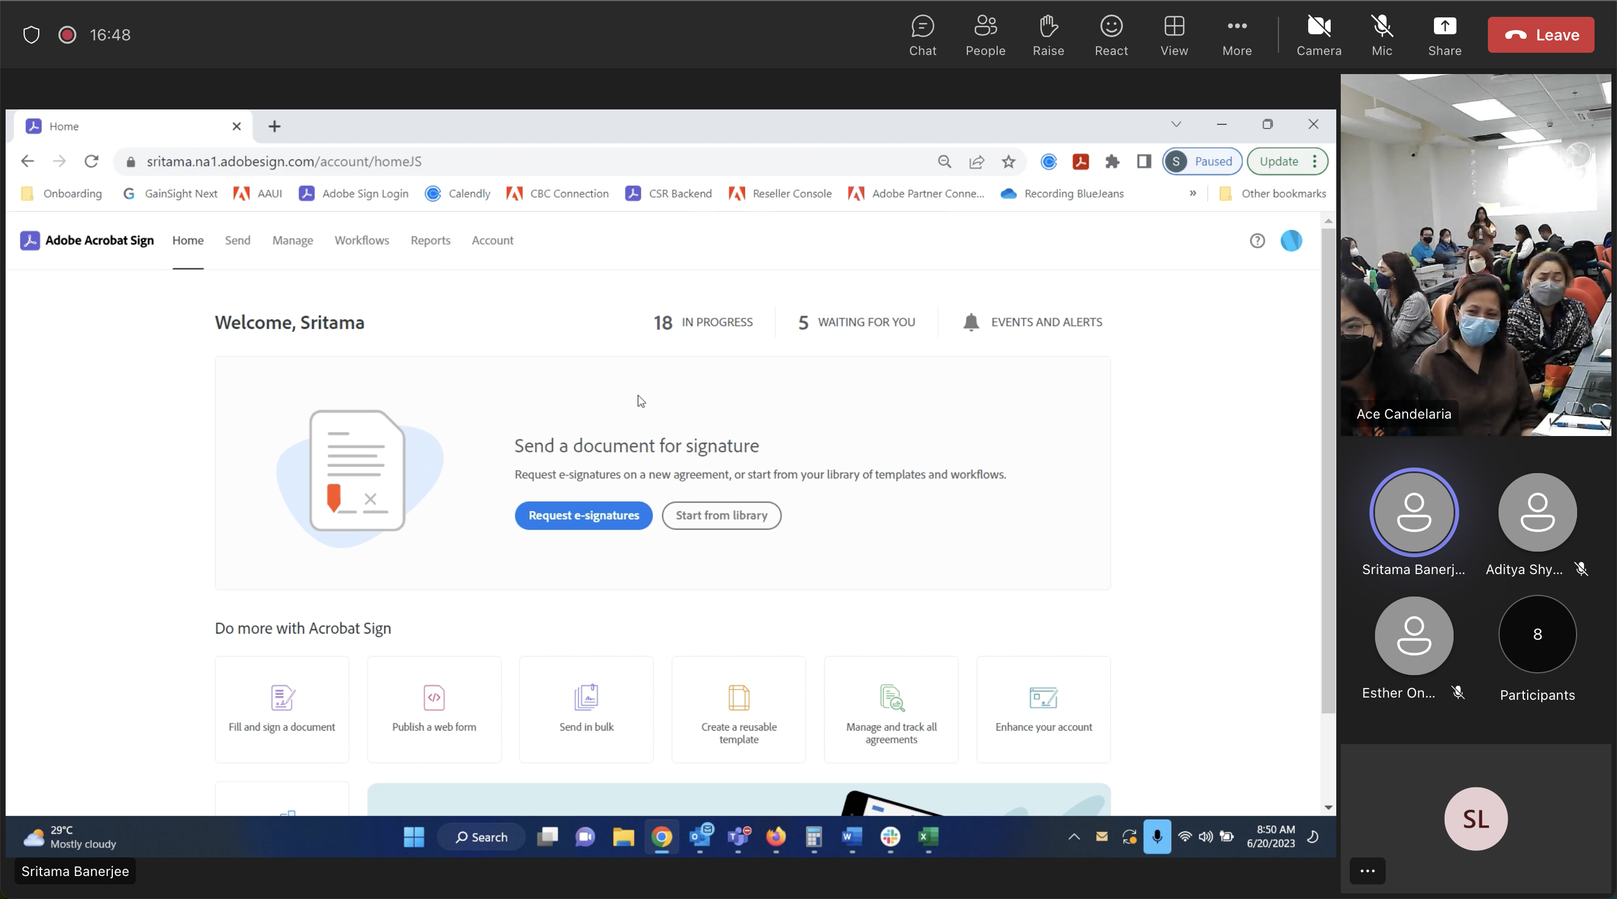Image resolution: width=1617 pixels, height=899 pixels.
Task: Click Start from library button
Action: click(721, 516)
